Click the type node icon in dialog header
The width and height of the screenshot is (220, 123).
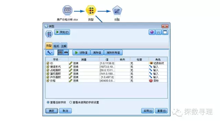point(49,34)
